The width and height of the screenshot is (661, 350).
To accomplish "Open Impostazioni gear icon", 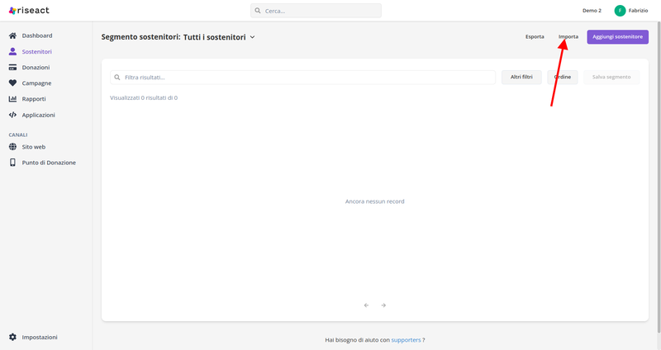I will pos(12,337).
